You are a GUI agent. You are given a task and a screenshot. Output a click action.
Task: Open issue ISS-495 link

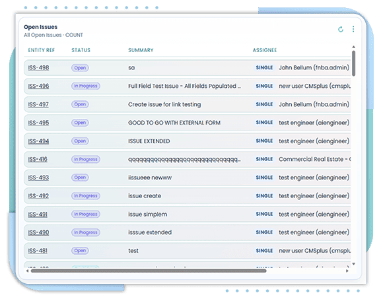point(38,123)
